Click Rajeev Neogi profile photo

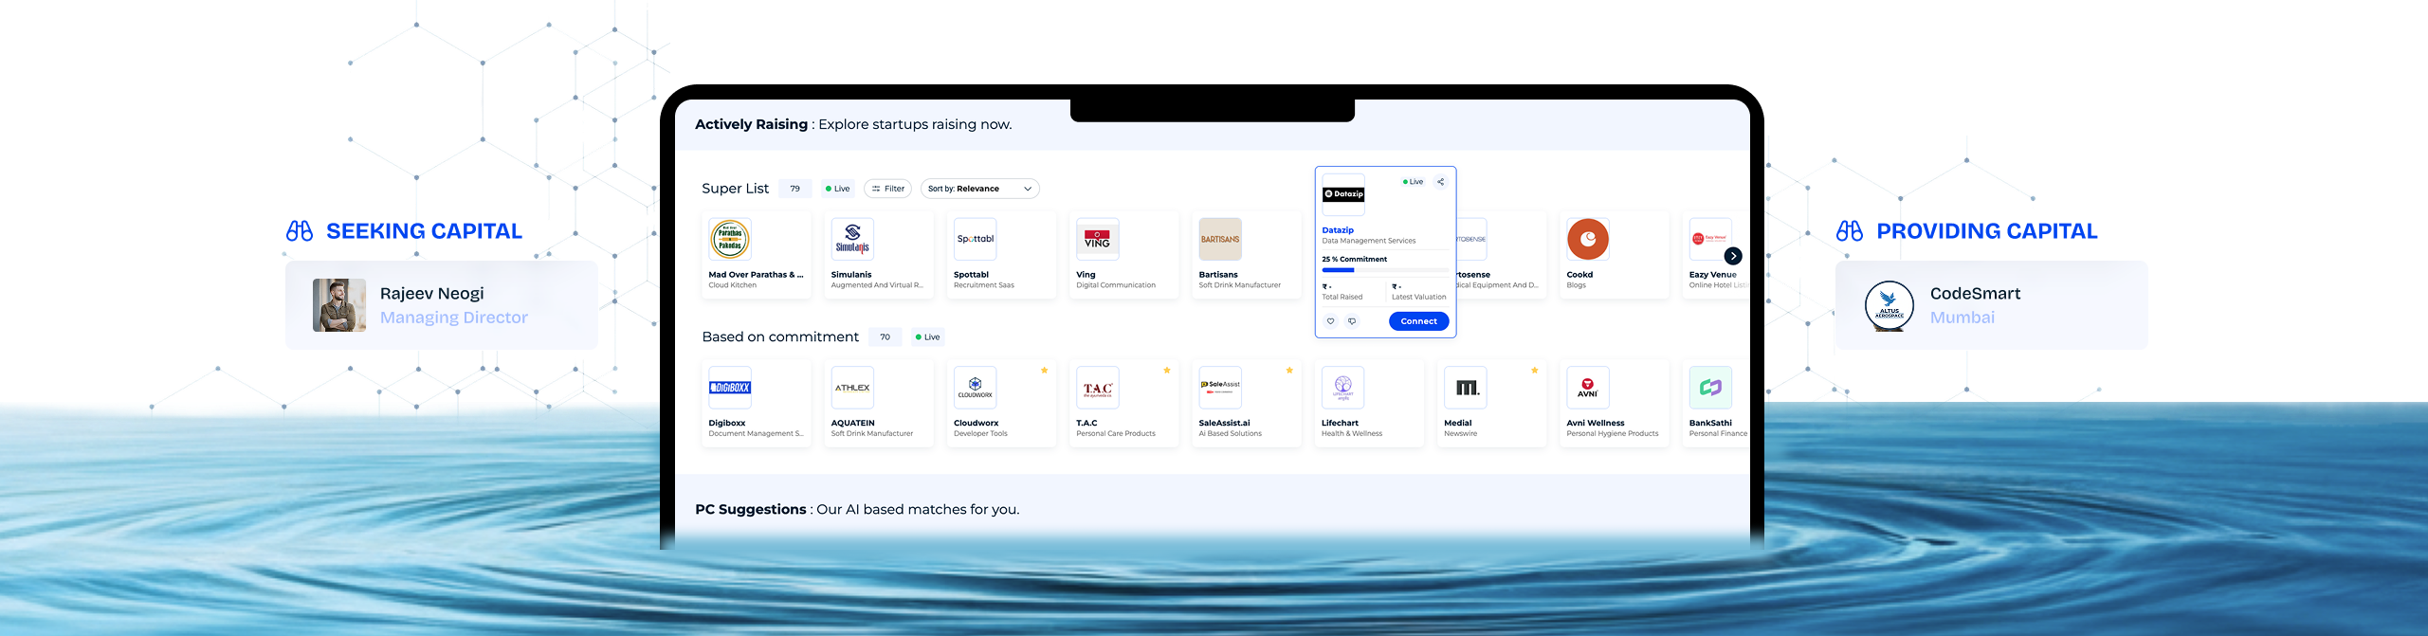point(339,305)
